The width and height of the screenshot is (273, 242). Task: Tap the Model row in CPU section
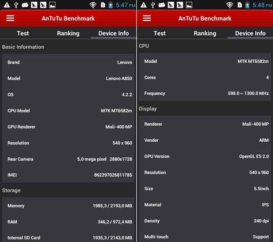tap(205, 61)
